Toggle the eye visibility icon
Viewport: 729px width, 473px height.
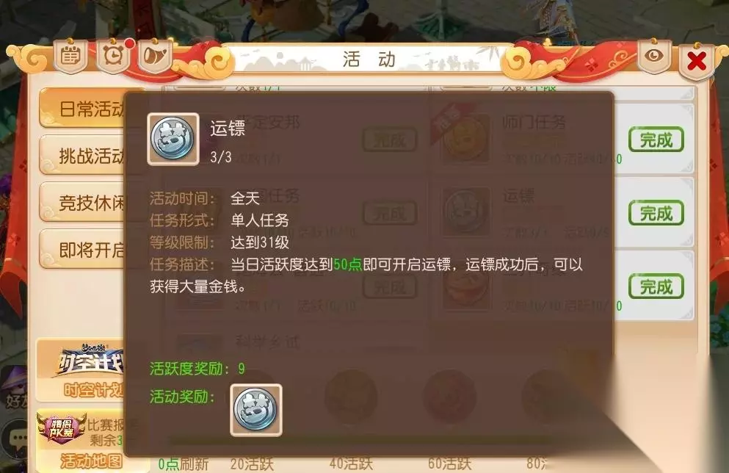(x=653, y=57)
